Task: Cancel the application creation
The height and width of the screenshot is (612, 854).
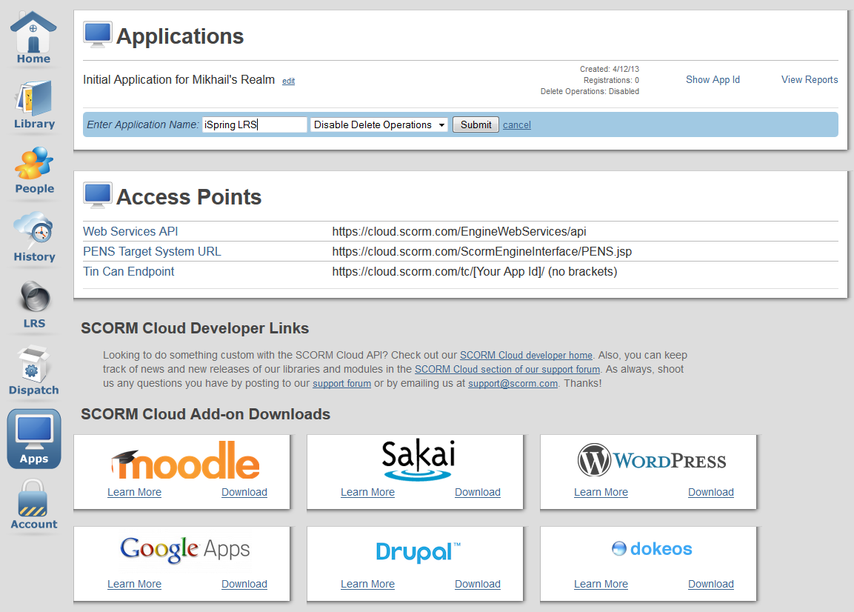Action: [x=517, y=125]
